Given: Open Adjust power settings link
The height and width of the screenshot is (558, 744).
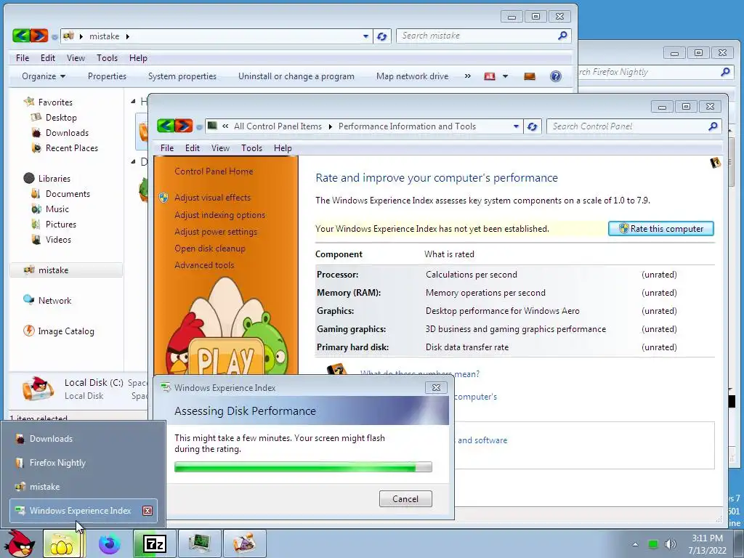Looking at the screenshot, I should click(215, 232).
